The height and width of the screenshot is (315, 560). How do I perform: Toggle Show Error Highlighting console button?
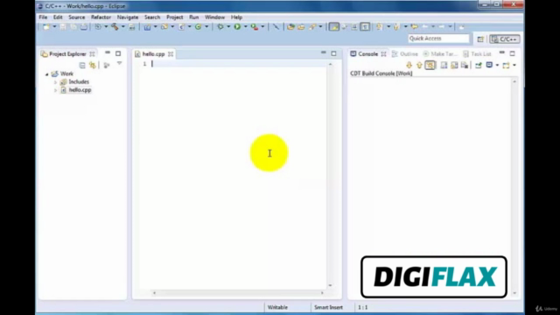pyautogui.click(x=430, y=65)
